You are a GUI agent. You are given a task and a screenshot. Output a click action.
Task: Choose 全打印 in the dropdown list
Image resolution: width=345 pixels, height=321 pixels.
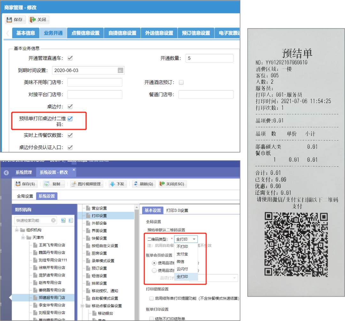[x=186, y=277]
